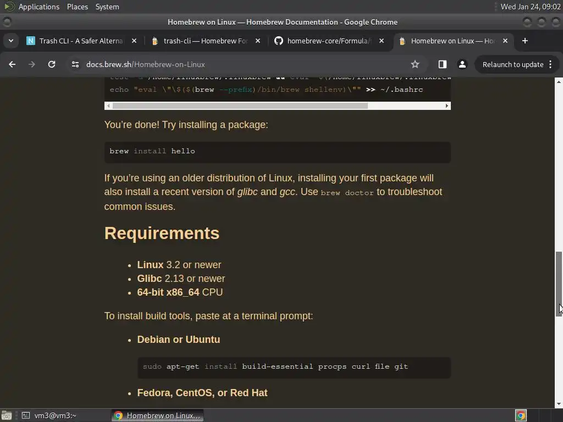563x422 pixels.
Task: Click the date and time clock
Action: [x=531, y=7]
